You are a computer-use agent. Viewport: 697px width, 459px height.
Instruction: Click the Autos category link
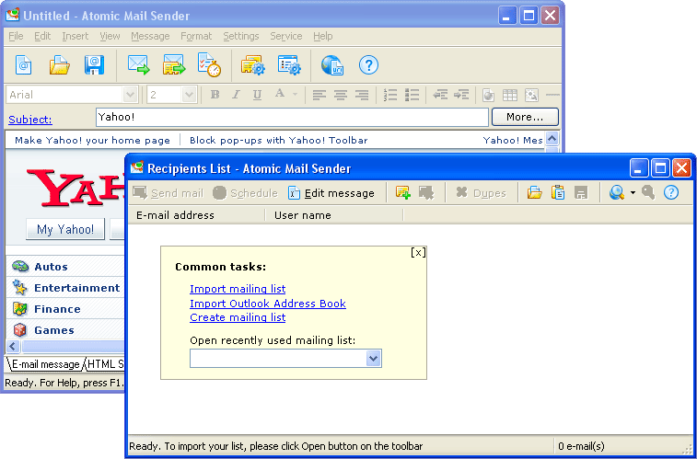point(52,267)
